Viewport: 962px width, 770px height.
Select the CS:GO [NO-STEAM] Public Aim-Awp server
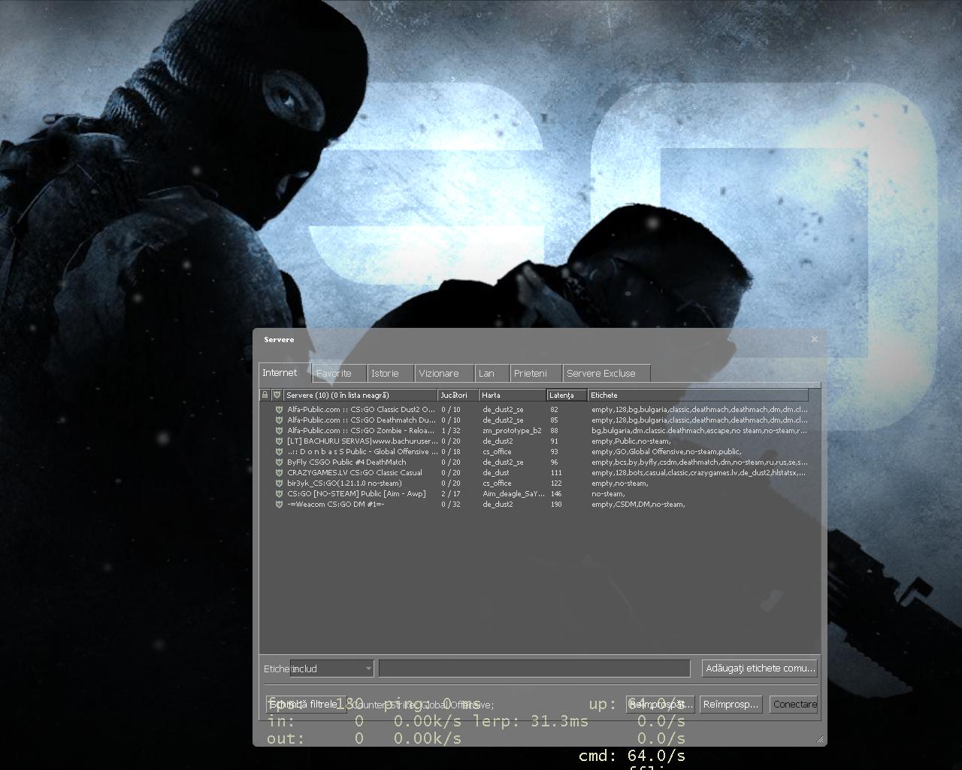pos(356,494)
